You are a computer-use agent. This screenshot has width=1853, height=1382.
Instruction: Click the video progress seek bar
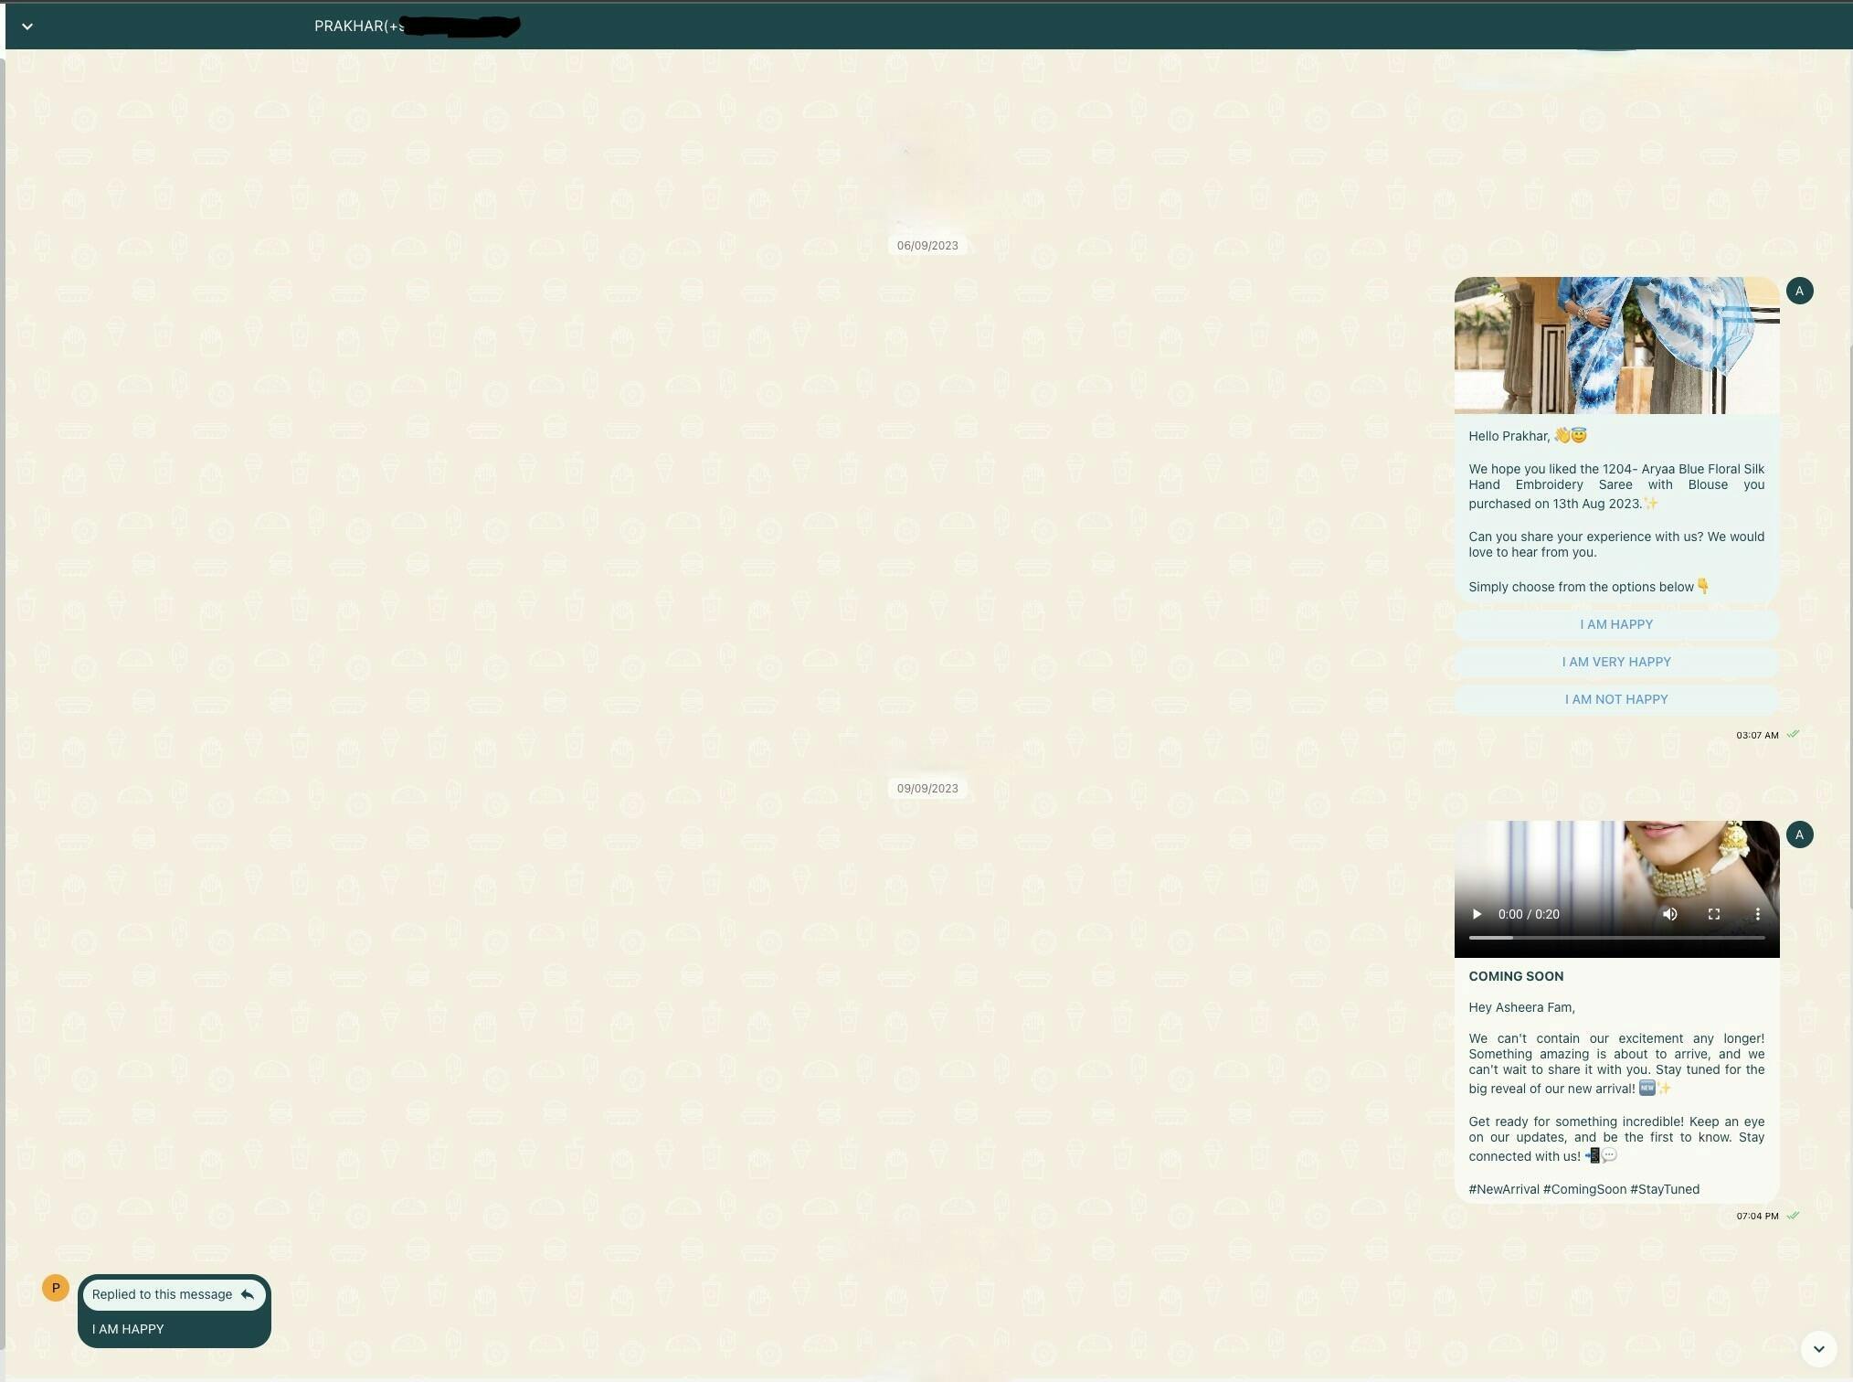pos(1615,938)
